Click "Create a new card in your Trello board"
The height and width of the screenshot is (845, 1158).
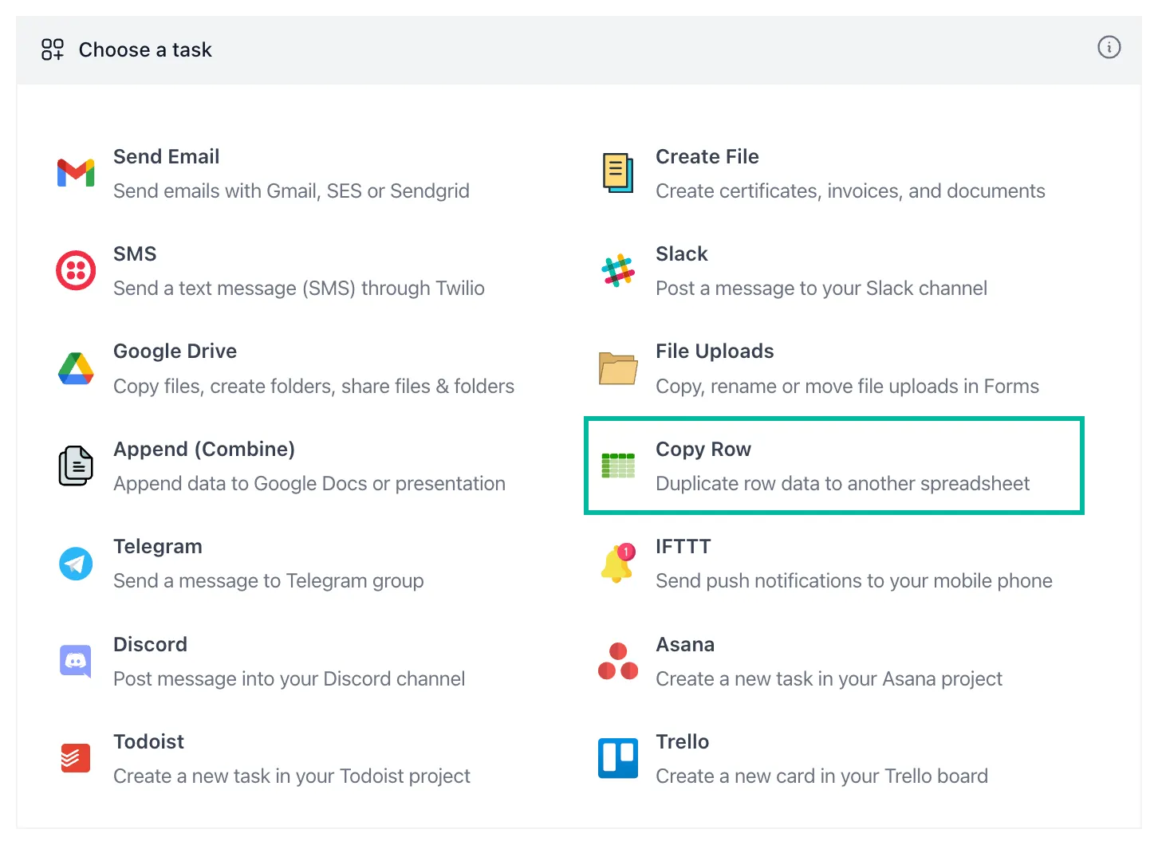[x=821, y=776]
